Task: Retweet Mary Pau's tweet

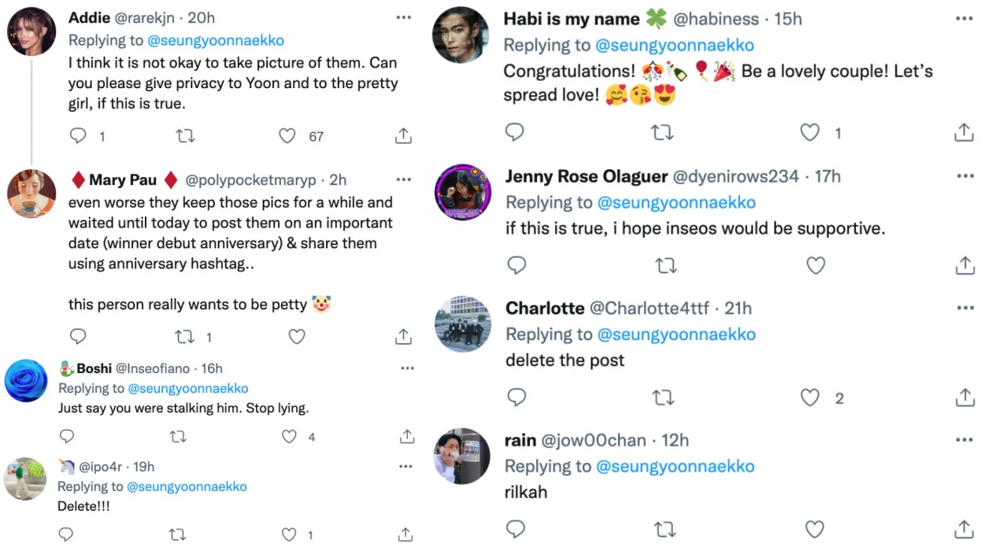Action: tap(185, 337)
